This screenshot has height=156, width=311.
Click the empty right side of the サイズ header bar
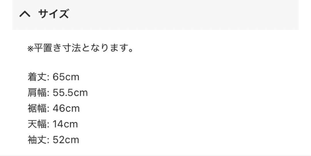(202, 14)
